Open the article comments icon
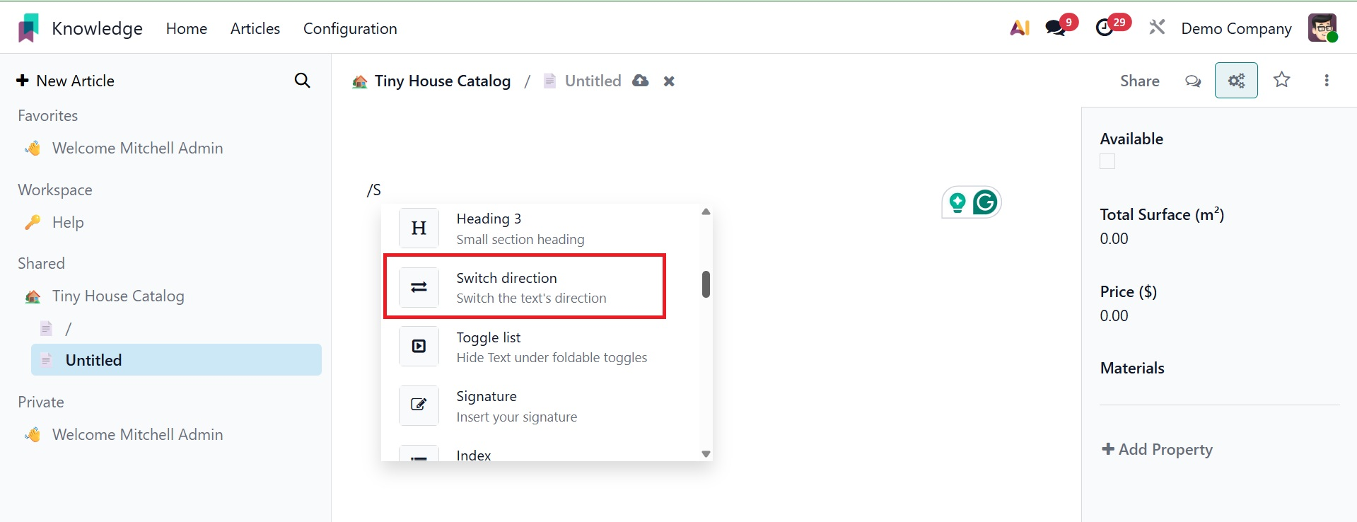The height and width of the screenshot is (522, 1357). (x=1193, y=81)
